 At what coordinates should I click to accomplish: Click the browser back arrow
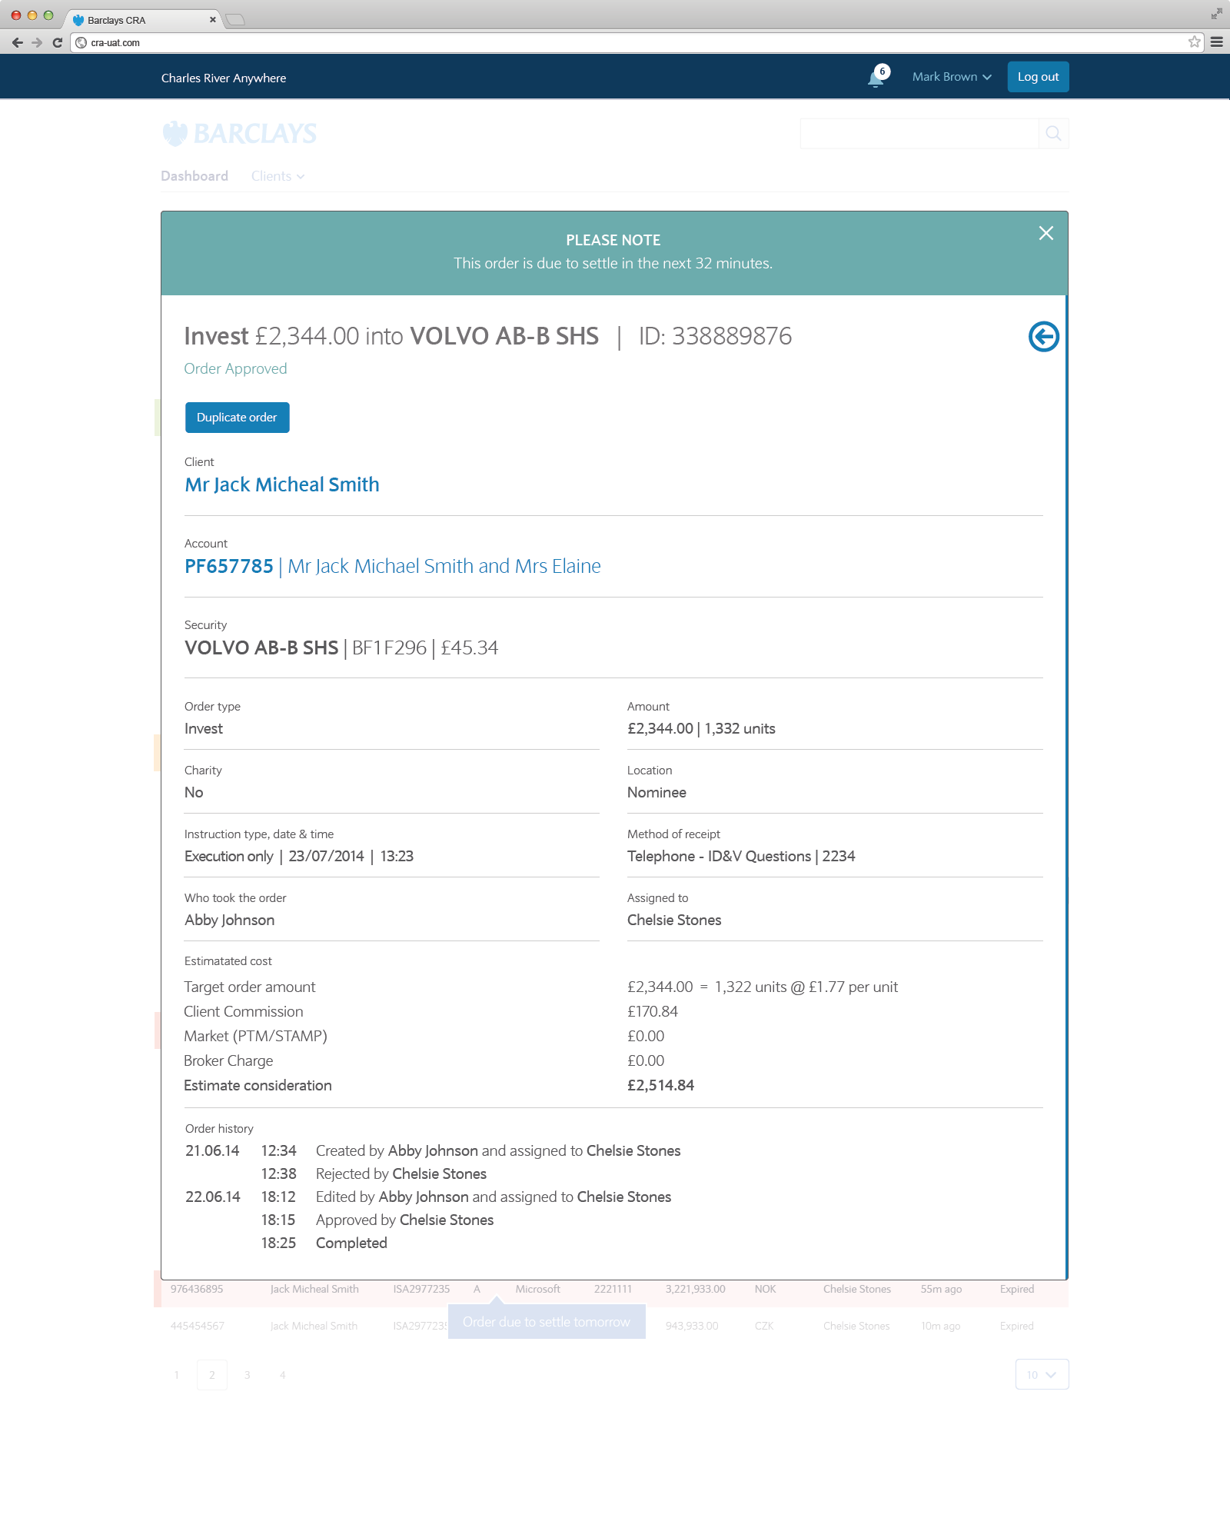(x=17, y=42)
